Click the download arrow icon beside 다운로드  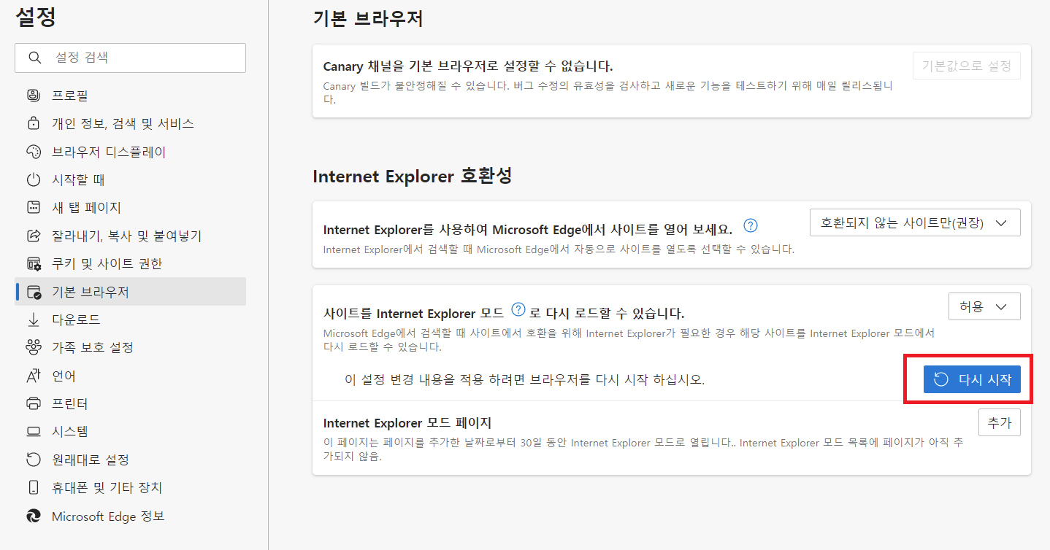34,319
